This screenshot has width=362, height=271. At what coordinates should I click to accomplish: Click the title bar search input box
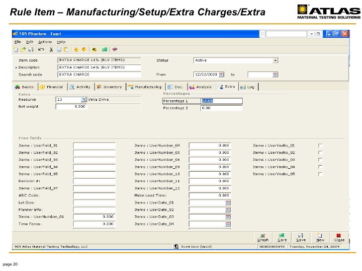[286, 34]
